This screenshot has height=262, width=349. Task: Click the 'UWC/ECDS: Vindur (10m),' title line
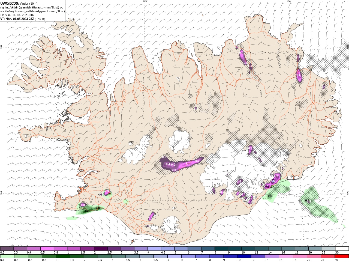tap(19, 3)
